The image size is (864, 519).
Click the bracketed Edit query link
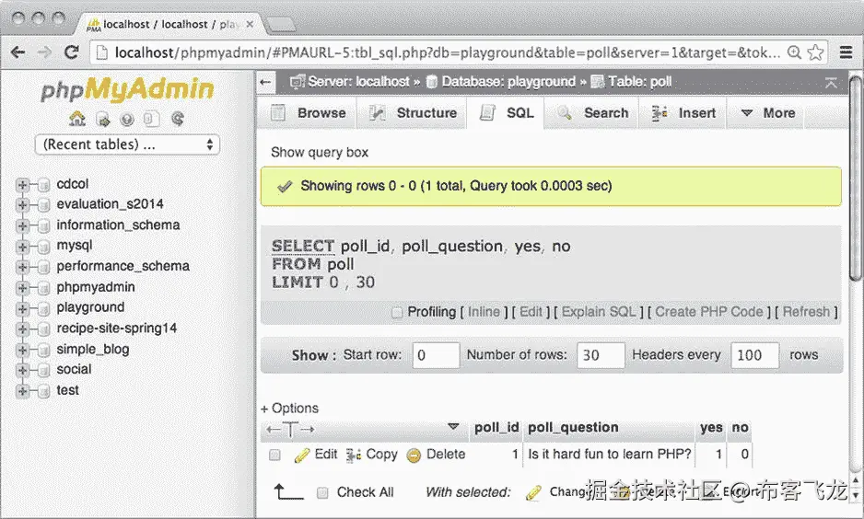pyautogui.click(x=531, y=312)
